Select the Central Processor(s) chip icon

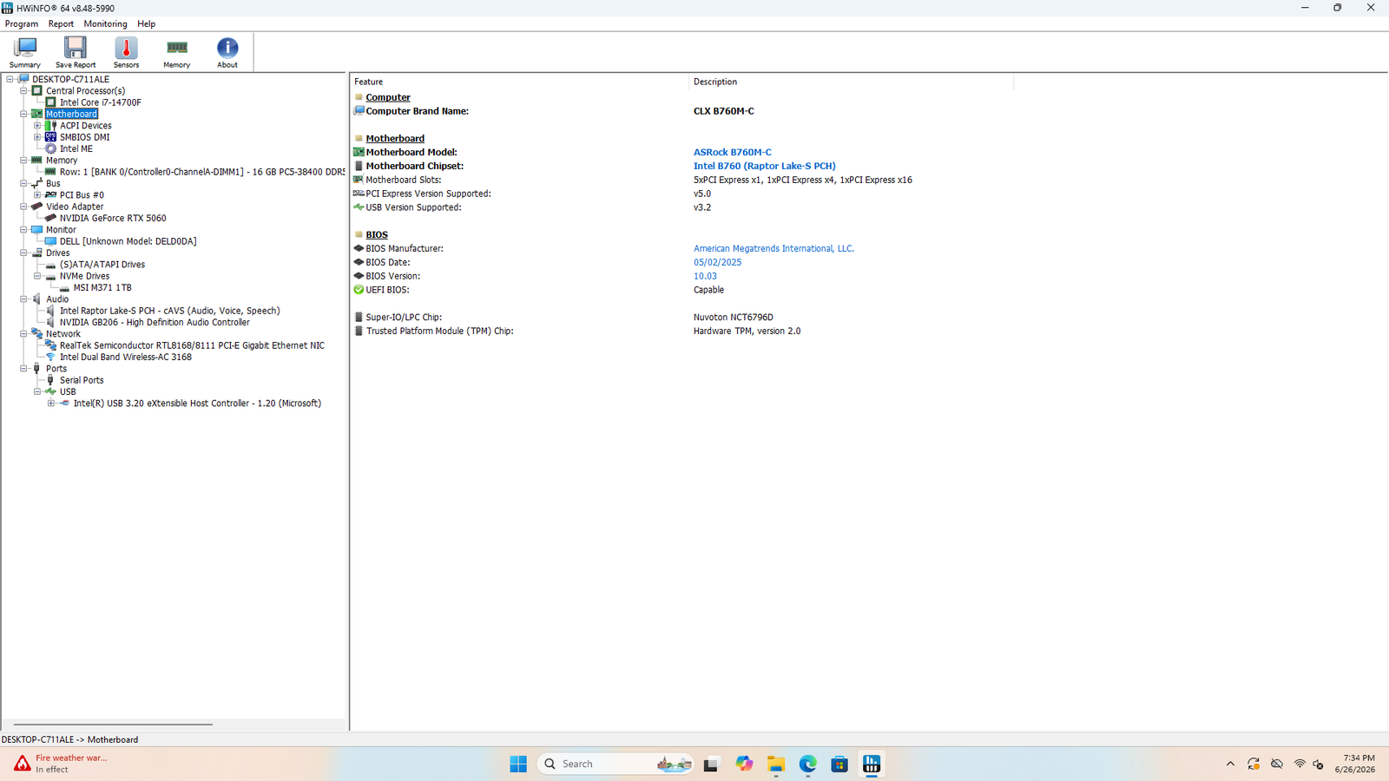37,90
